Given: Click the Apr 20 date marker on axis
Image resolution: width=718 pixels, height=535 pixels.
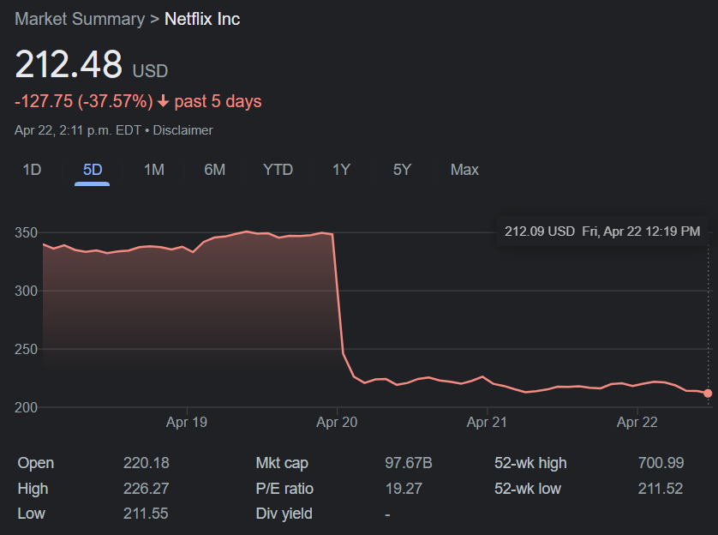Looking at the screenshot, I should pyautogui.click(x=337, y=422).
